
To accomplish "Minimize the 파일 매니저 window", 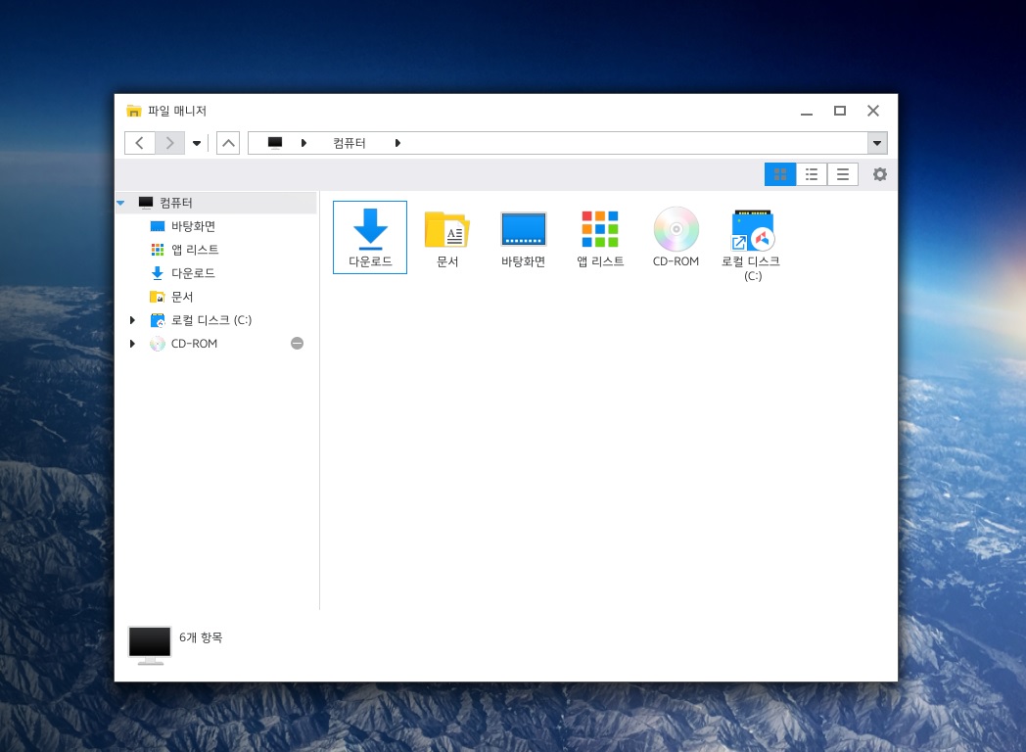I will (807, 112).
